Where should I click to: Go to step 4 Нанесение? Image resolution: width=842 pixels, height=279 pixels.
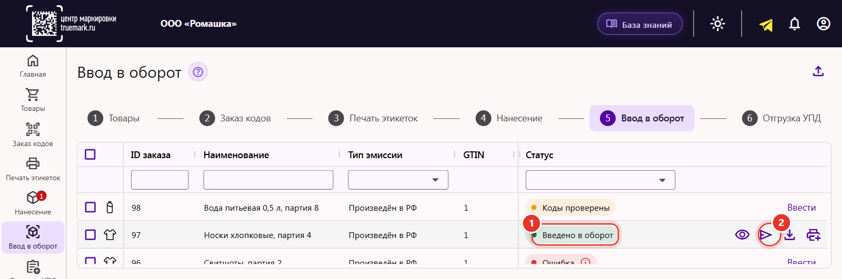click(509, 118)
